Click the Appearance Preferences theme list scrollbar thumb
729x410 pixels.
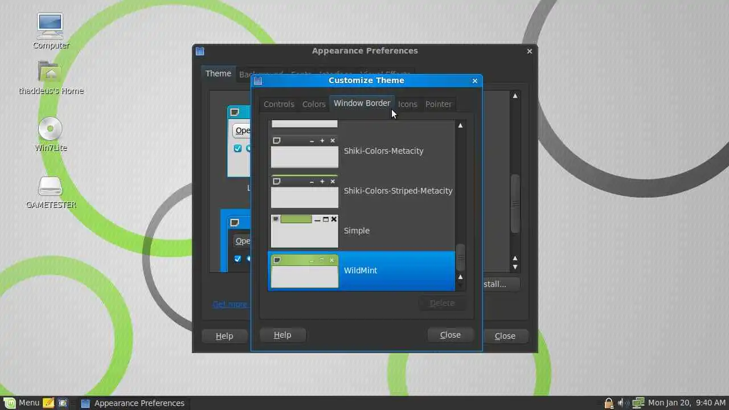click(x=515, y=204)
